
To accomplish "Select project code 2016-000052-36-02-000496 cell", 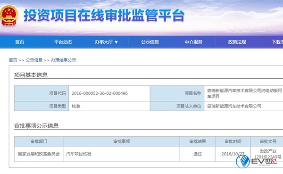I will coord(109,93).
